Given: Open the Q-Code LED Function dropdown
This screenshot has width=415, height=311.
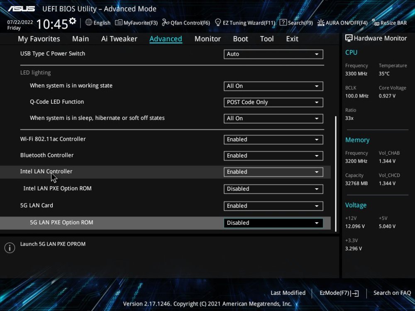Looking at the screenshot, I should pos(273,102).
